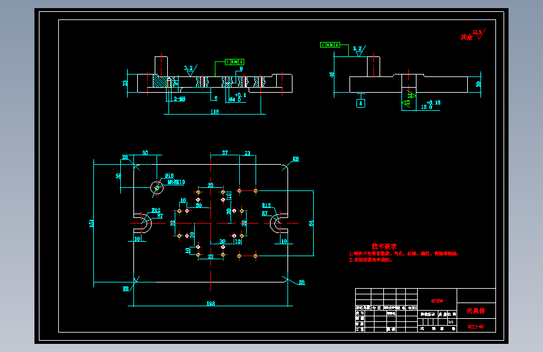Viewport: 543px width, 352px height.
Task: Select the second technical requirement line
Action: pos(371,260)
